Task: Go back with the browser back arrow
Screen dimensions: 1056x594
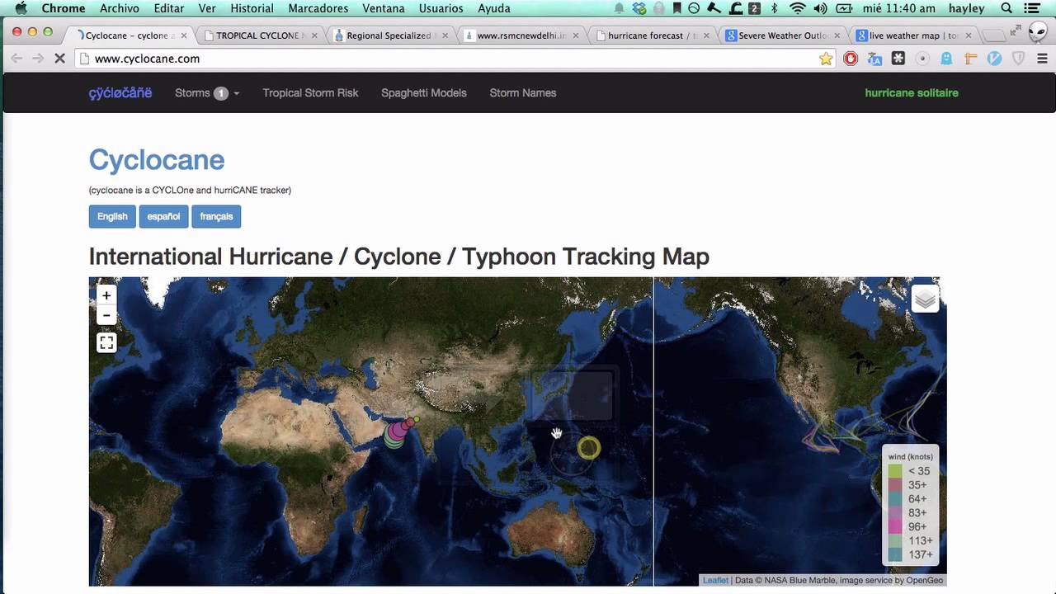Action: point(16,59)
